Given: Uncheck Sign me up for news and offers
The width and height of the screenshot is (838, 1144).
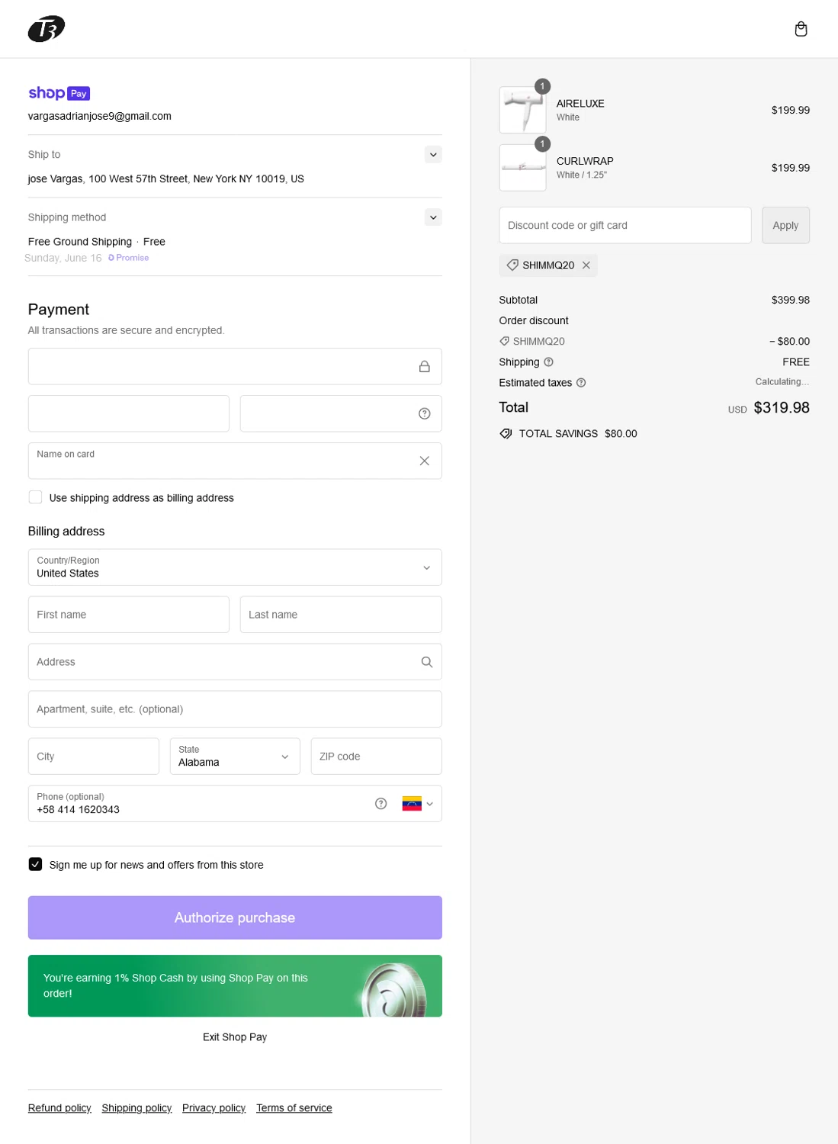Looking at the screenshot, I should tap(36, 864).
